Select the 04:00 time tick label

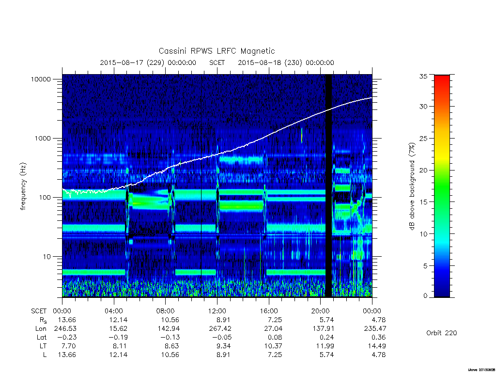click(x=113, y=311)
